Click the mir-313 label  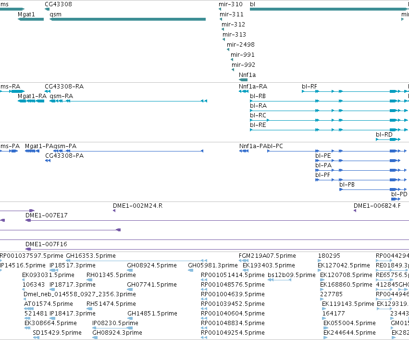(234, 35)
